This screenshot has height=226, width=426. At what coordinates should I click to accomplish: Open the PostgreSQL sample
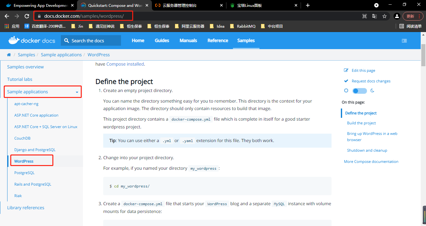(24, 173)
